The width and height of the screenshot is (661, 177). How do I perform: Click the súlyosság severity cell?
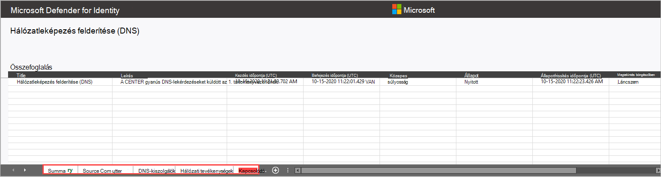point(398,82)
